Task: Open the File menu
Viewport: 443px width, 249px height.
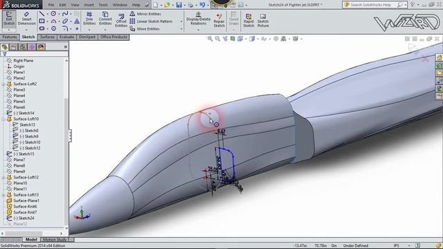Action: pyautogui.click(x=51, y=5)
